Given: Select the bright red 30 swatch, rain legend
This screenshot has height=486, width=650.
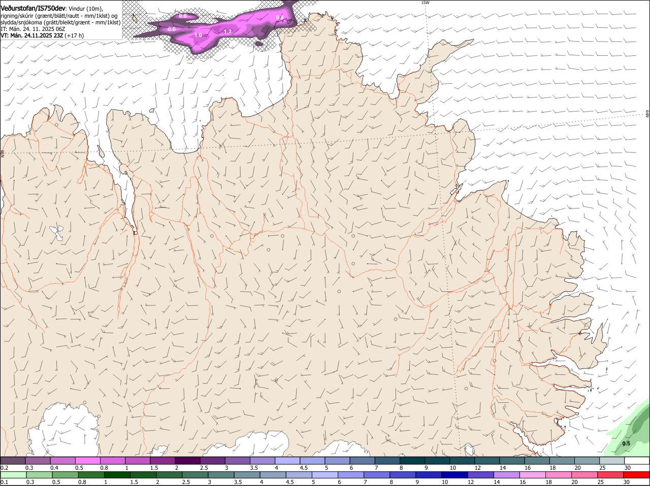Looking at the screenshot, I should pos(636,475).
